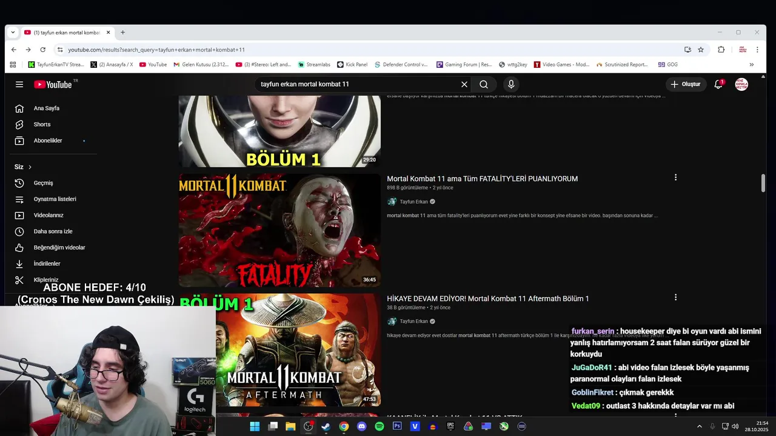
Task: Bookmark this page with star icon
Action: coord(701,50)
